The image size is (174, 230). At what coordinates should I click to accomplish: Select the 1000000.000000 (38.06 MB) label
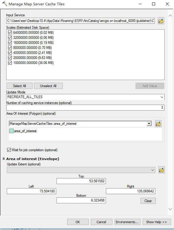33,63
